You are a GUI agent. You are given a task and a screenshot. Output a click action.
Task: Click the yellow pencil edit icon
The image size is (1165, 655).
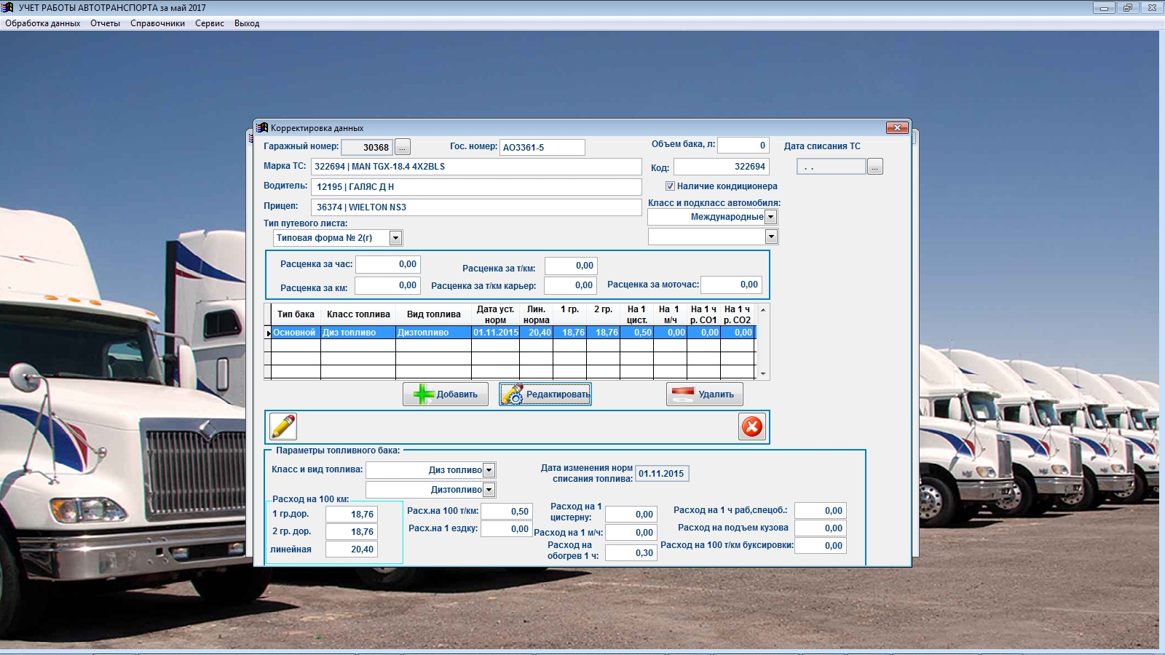[283, 426]
